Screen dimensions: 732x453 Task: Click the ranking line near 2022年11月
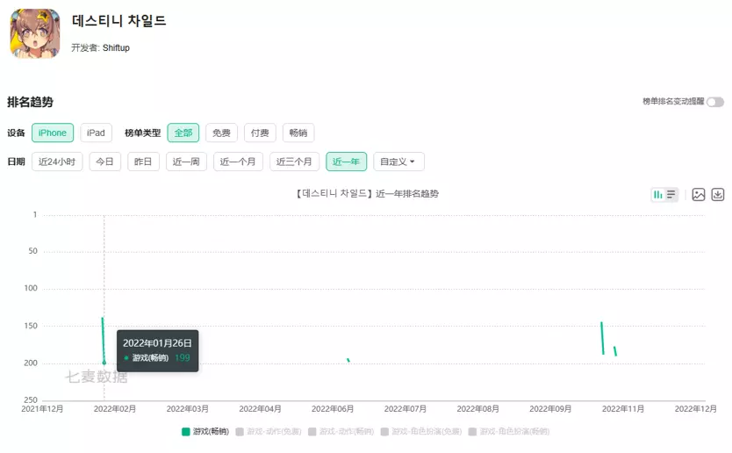coord(602,338)
